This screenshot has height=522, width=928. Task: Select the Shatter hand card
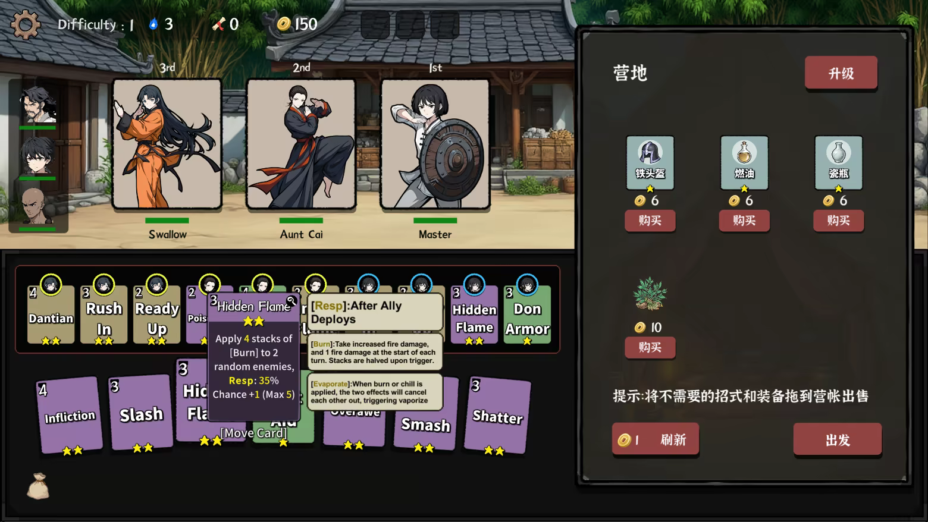497,415
